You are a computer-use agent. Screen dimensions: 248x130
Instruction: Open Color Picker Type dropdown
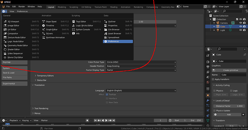point(141,62)
